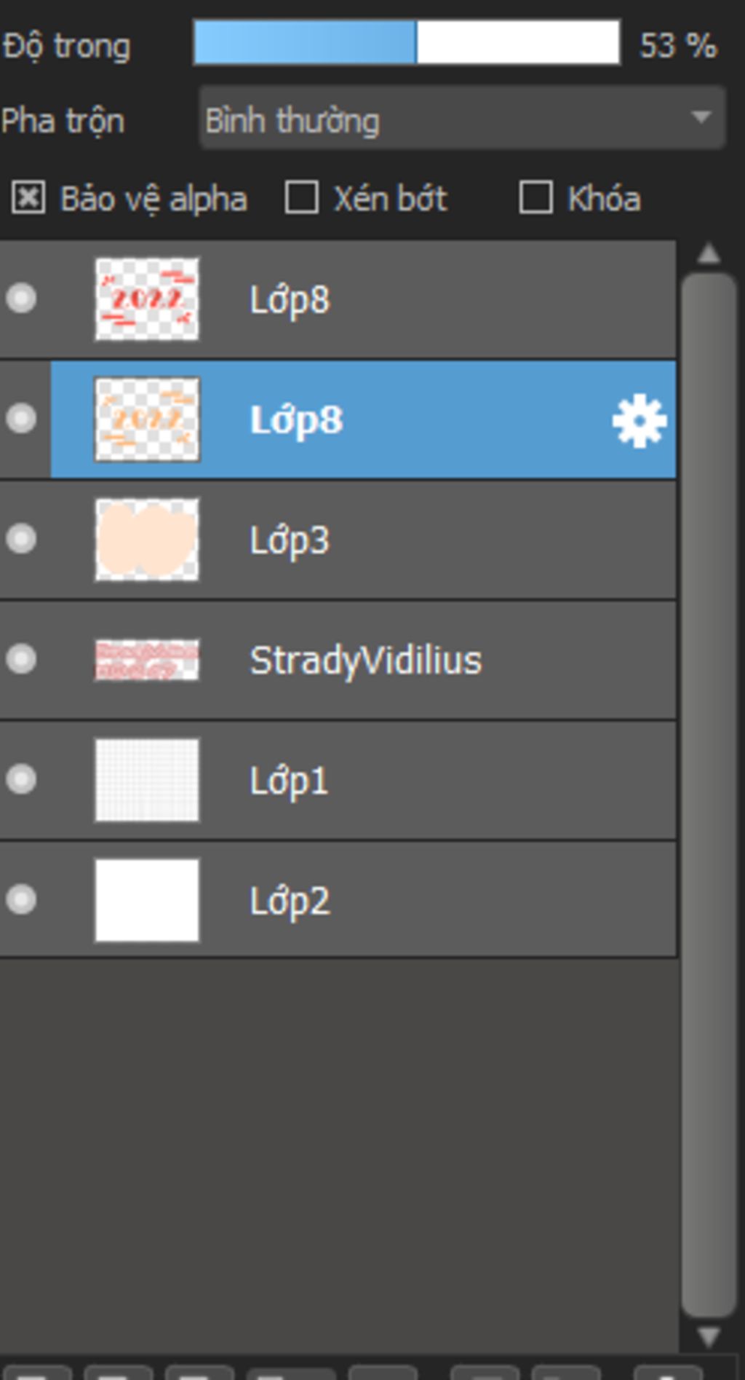Hide the Lớp1 layer
Screen dimensions: 745x1380
click(x=21, y=778)
